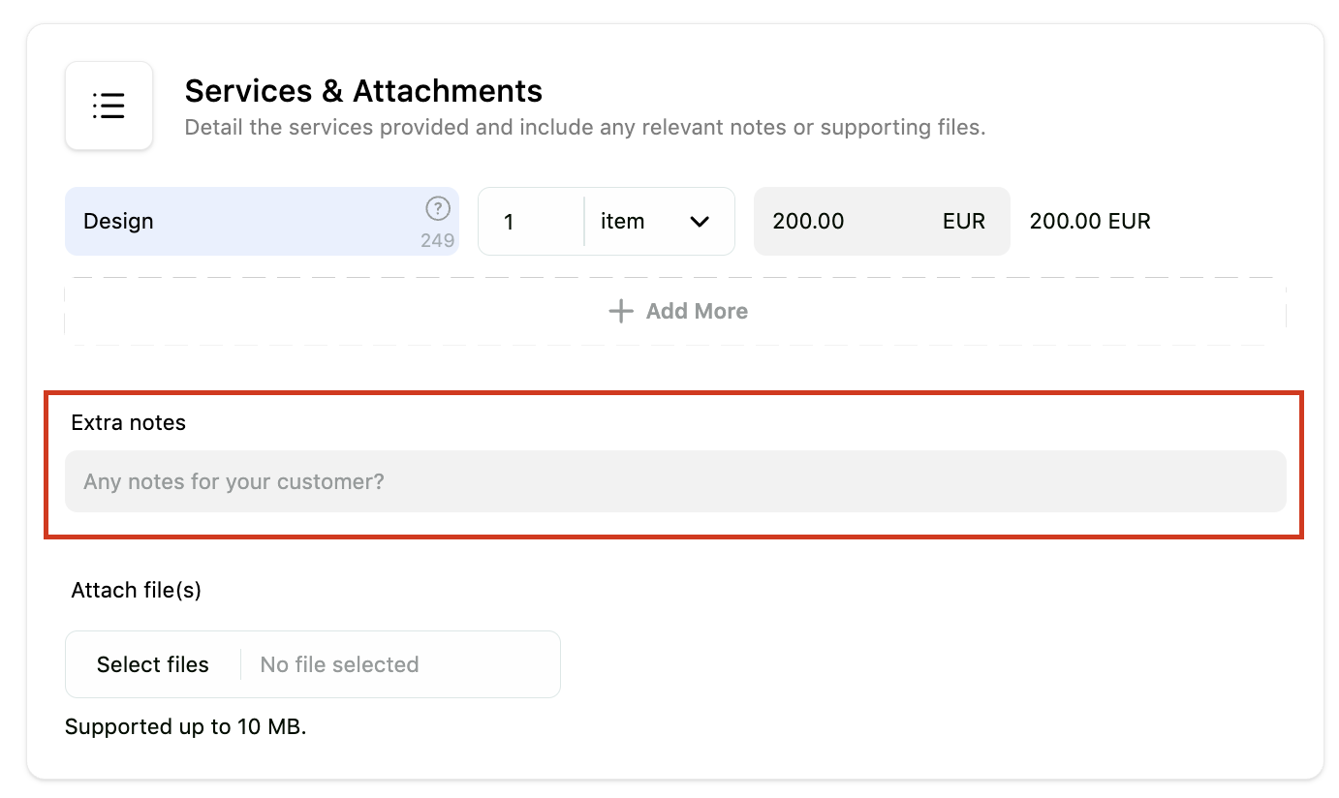Click the Extra notes label
Image resolution: width=1339 pixels, height=798 pixels.
click(x=129, y=422)
